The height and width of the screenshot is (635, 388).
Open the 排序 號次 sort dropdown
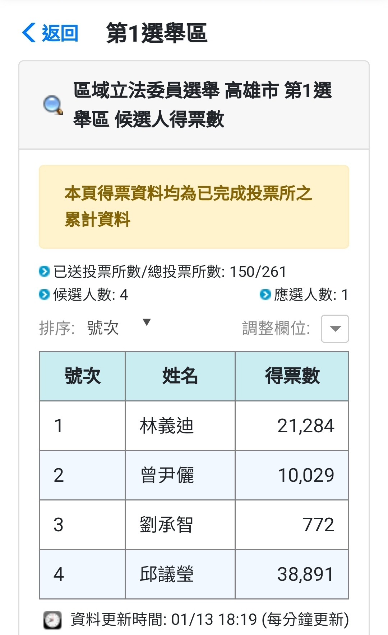tap(119, 328)
